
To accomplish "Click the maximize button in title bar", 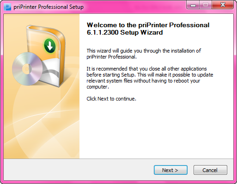I will click(x=206, y=5).
